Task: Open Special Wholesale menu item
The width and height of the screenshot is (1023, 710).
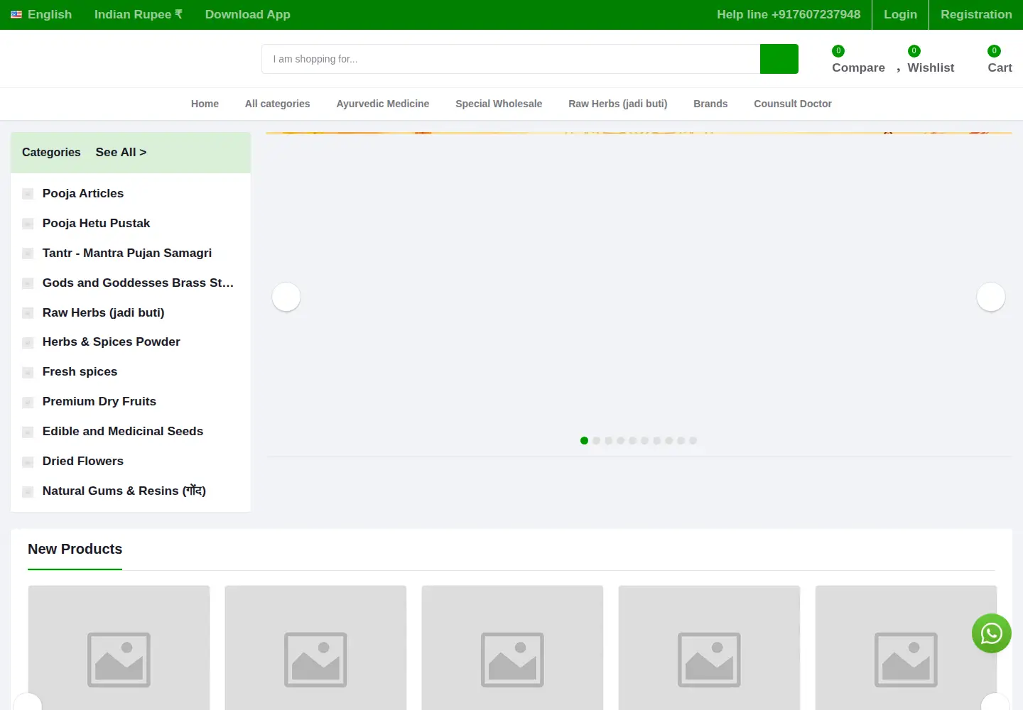Action: [x=499, y=104]
